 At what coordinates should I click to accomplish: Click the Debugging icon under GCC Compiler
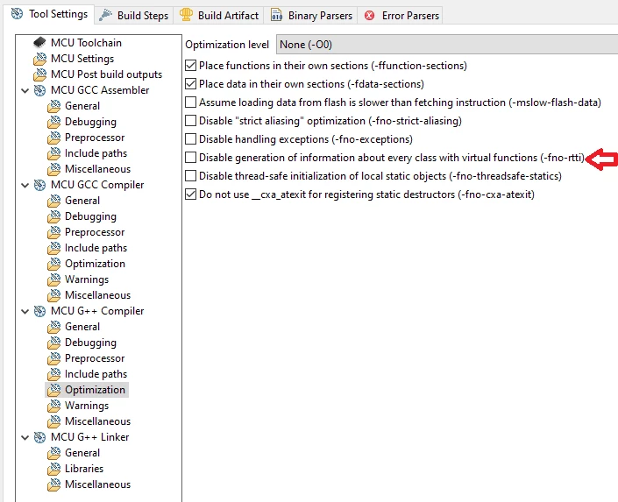pos(53,216)
